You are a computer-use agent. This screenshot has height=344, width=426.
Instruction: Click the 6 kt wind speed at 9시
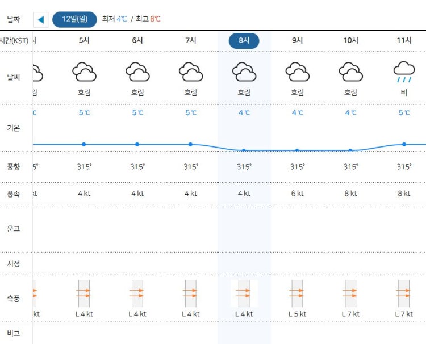[297, 194]
